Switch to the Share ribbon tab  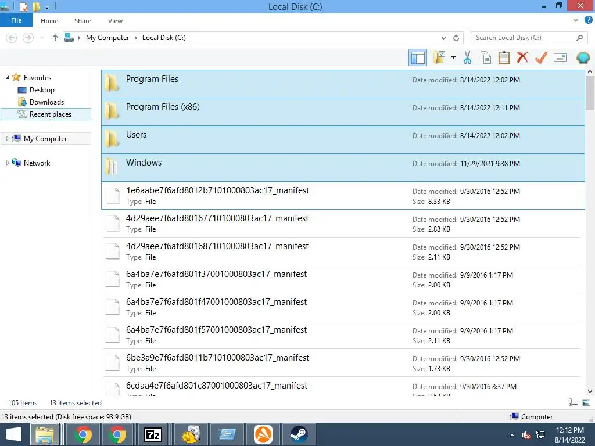click(x=83, y=21)
